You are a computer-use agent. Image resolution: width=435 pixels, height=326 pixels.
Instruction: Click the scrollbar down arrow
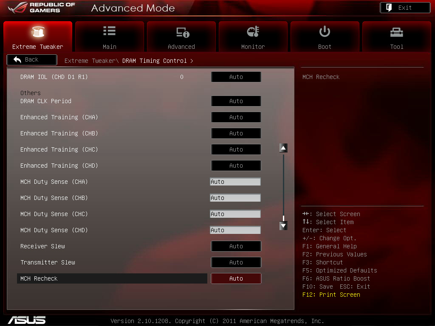(x=283, y=226)
